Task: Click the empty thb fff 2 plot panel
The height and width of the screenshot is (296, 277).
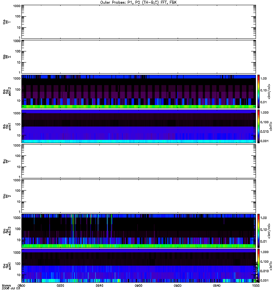Action: [138, 57]
